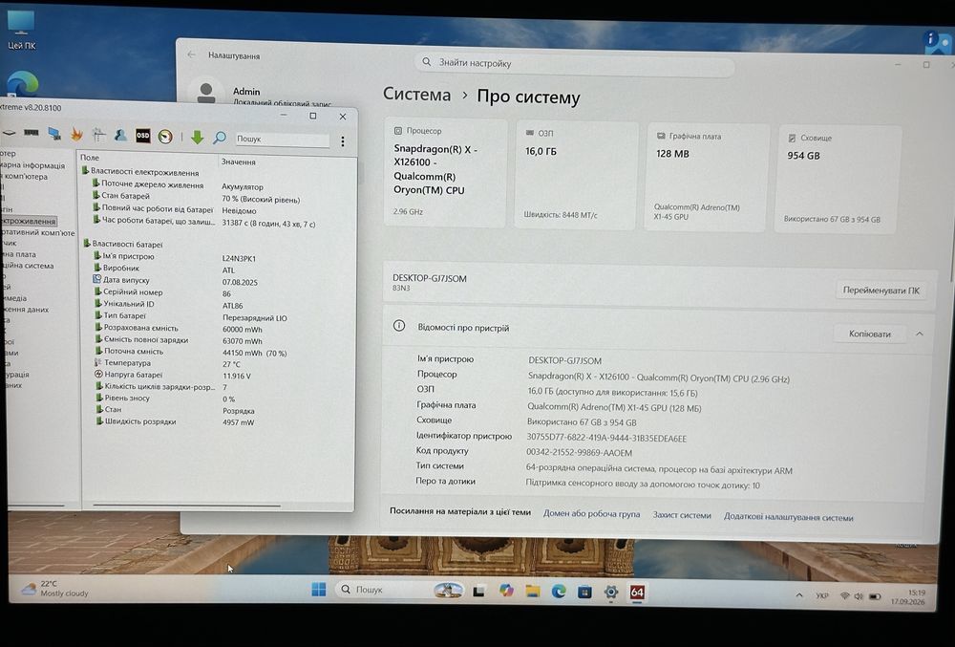
Task: Go back using the Settings back arrow
Action: point(191,54)
